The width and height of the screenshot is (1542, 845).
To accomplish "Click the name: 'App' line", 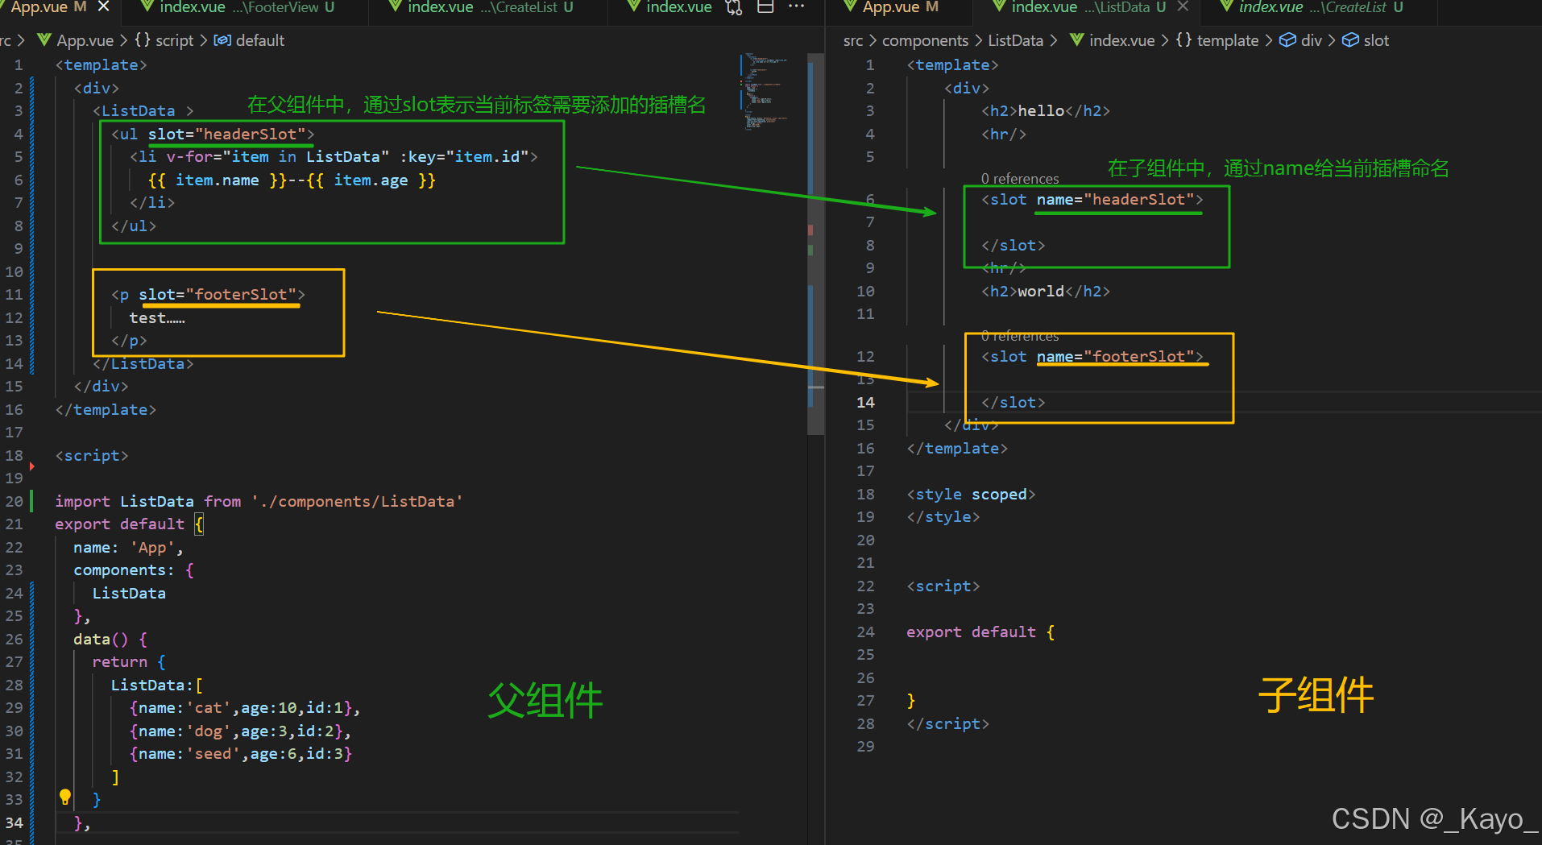I will 128,547.
